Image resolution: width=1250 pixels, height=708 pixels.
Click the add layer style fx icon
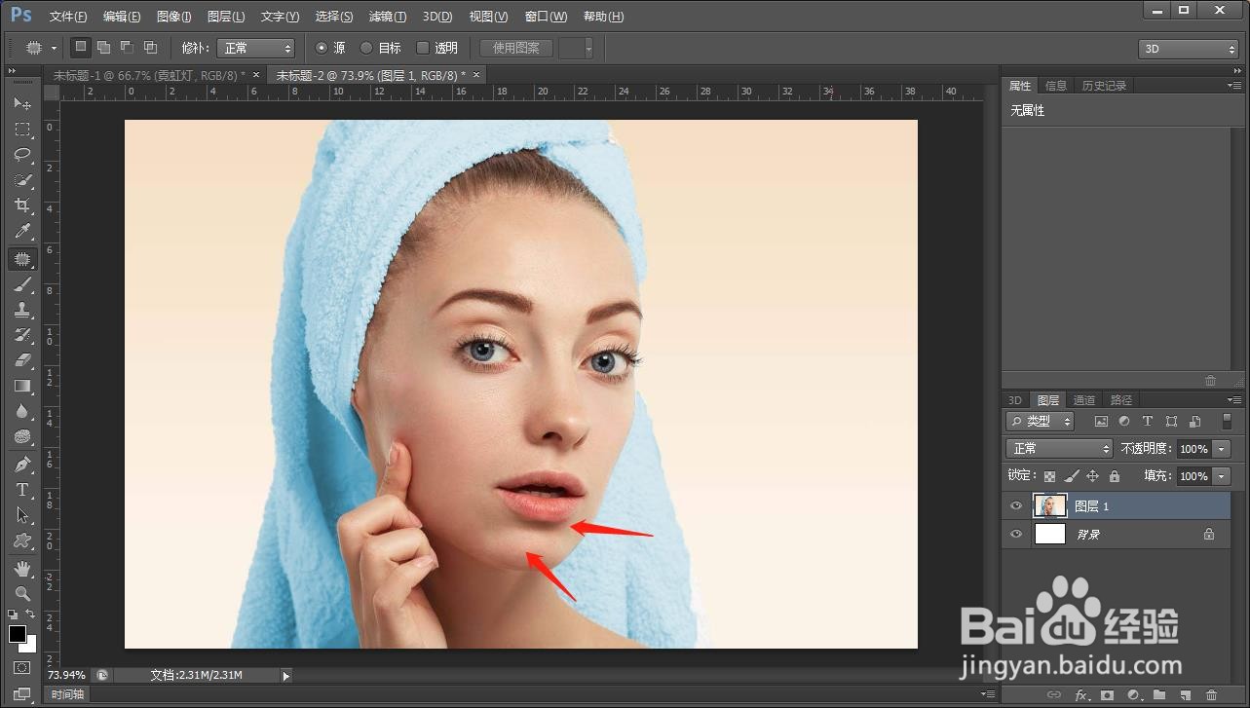pos(1081,695)
